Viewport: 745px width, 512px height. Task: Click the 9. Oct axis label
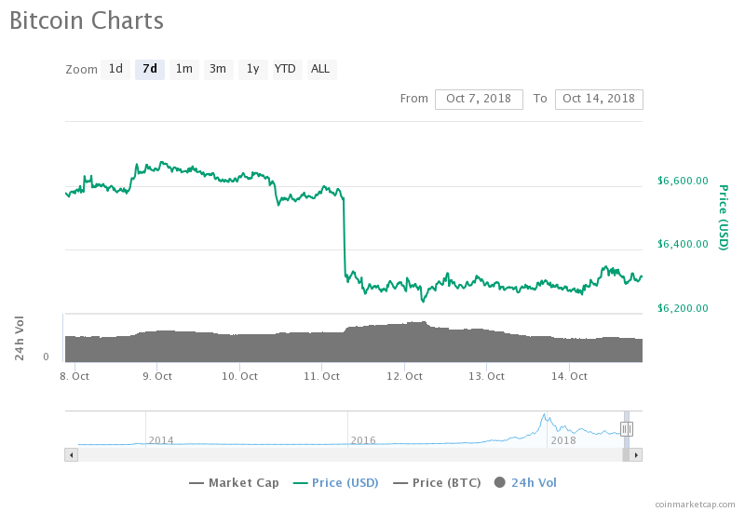(x=157, y=377)
